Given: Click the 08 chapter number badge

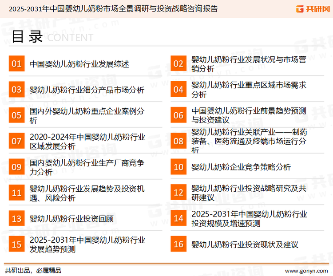Looking at the screenshot, I should (178, 141).
